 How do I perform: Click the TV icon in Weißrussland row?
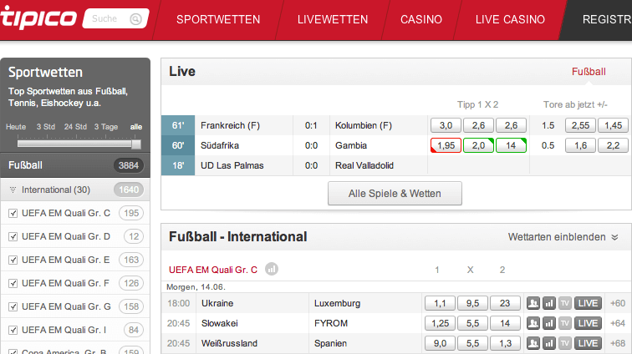565,343
